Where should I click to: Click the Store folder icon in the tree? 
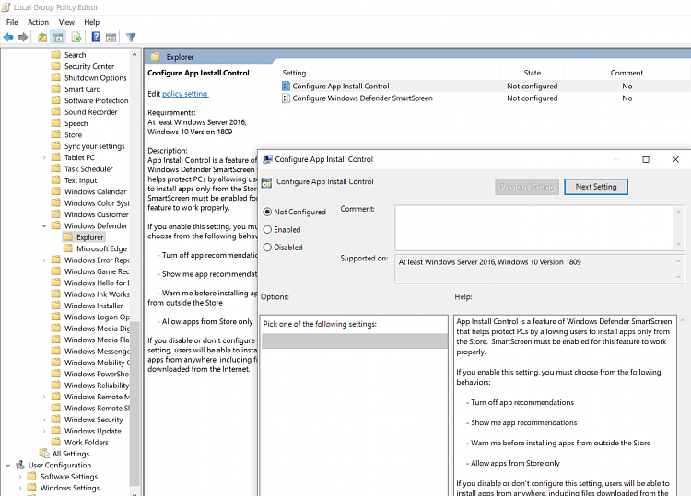[x=55, y=134]
